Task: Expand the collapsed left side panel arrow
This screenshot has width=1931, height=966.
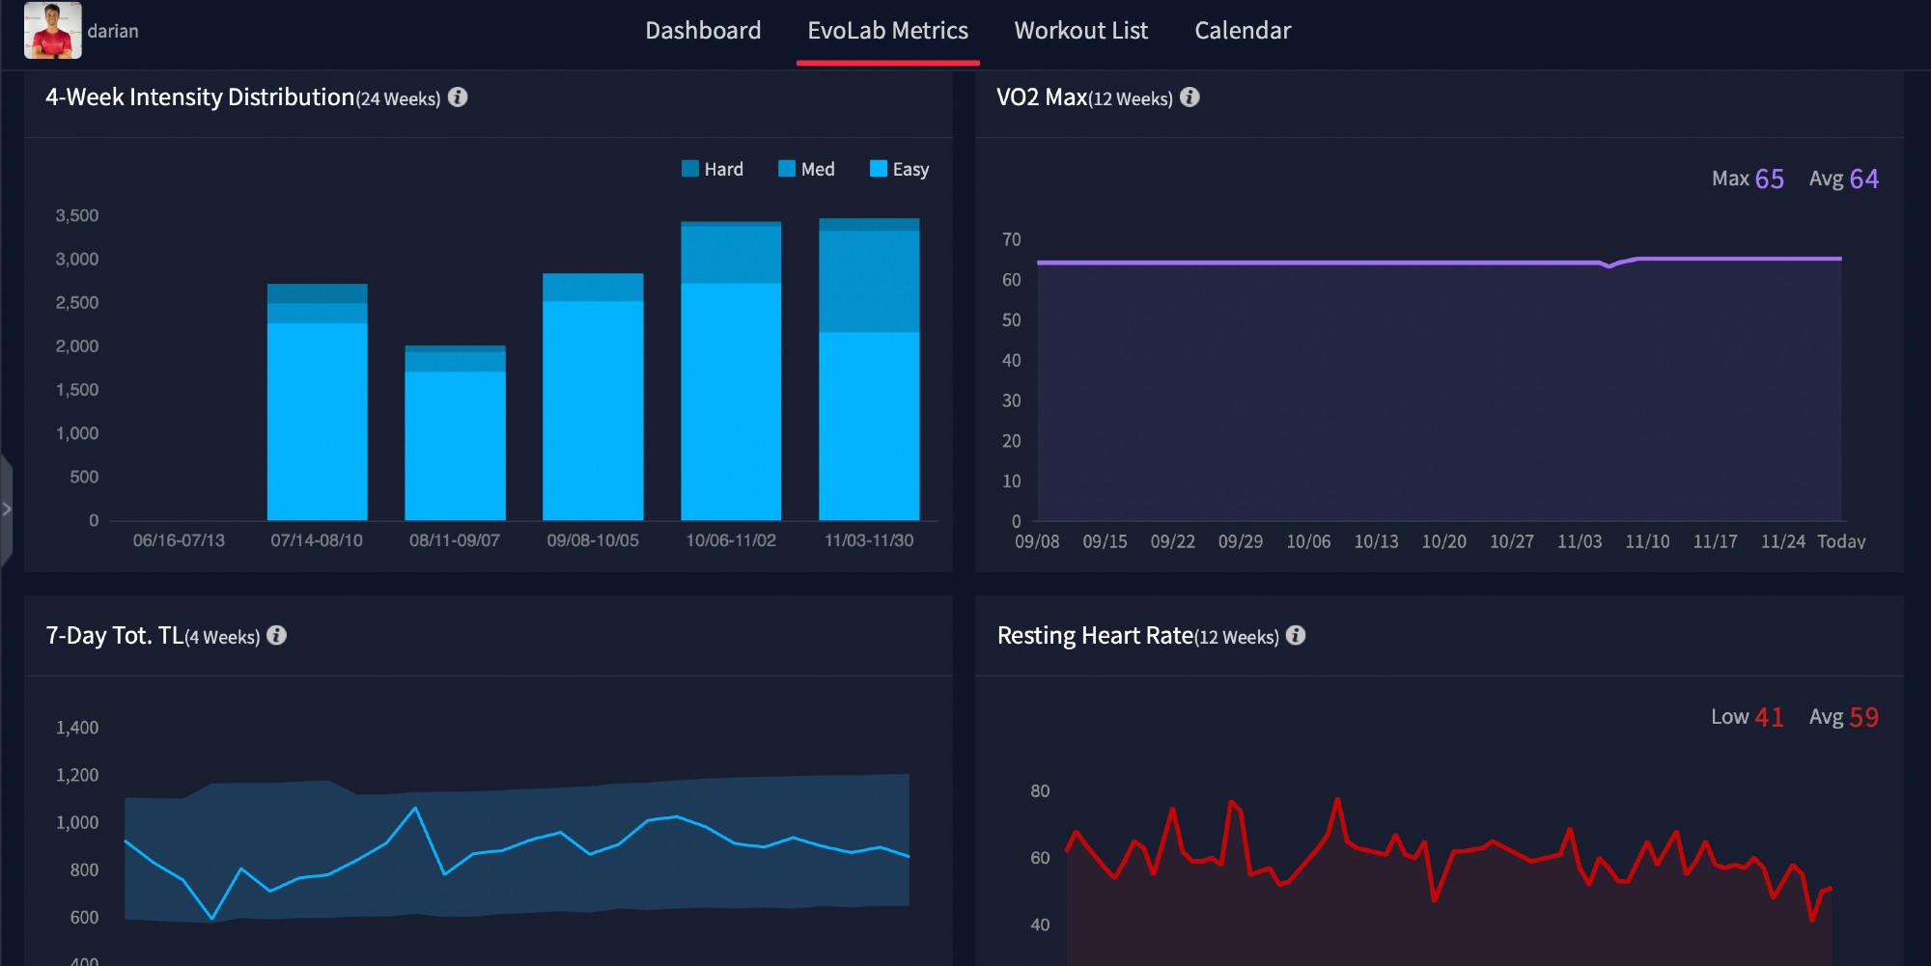Action: [x=8, y=510]
